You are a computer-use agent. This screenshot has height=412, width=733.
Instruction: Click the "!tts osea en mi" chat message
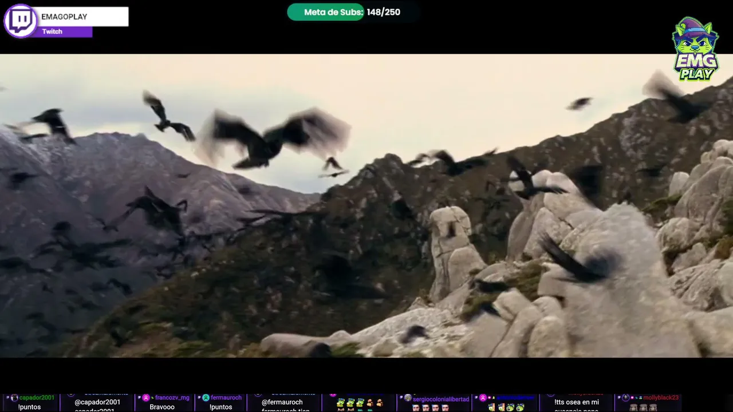pyautogui.click(x=576, y=402)
